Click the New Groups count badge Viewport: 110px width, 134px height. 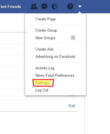click(x=73, y=38)
